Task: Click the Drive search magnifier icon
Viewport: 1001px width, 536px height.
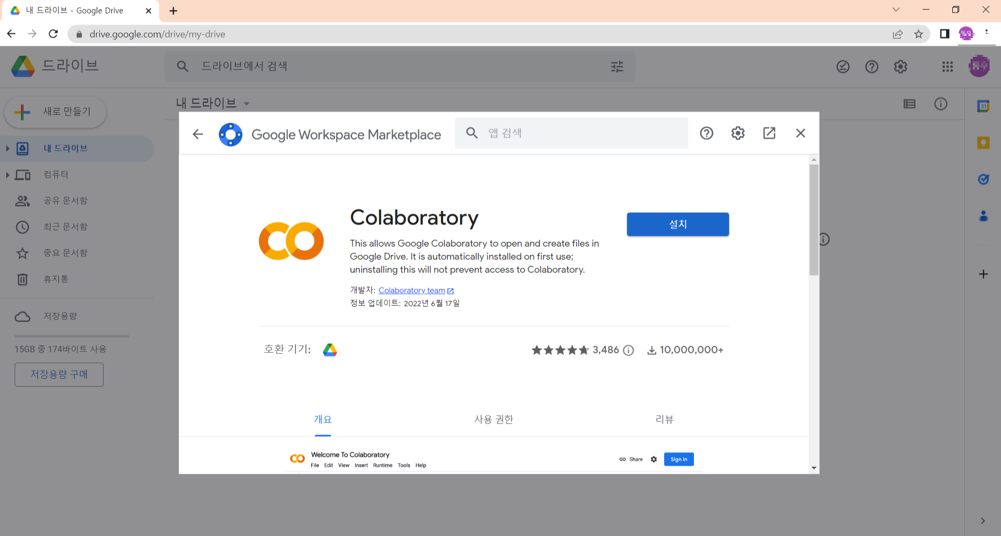Action: [x=183, y=66]
